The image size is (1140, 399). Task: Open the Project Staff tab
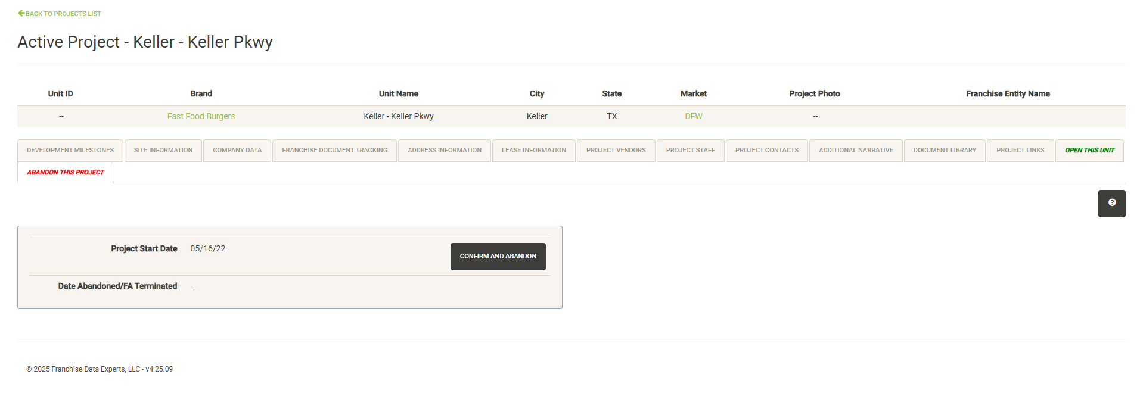[x=690, y=151]
